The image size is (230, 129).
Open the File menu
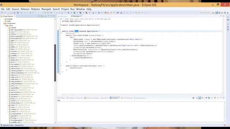(3, 9)
